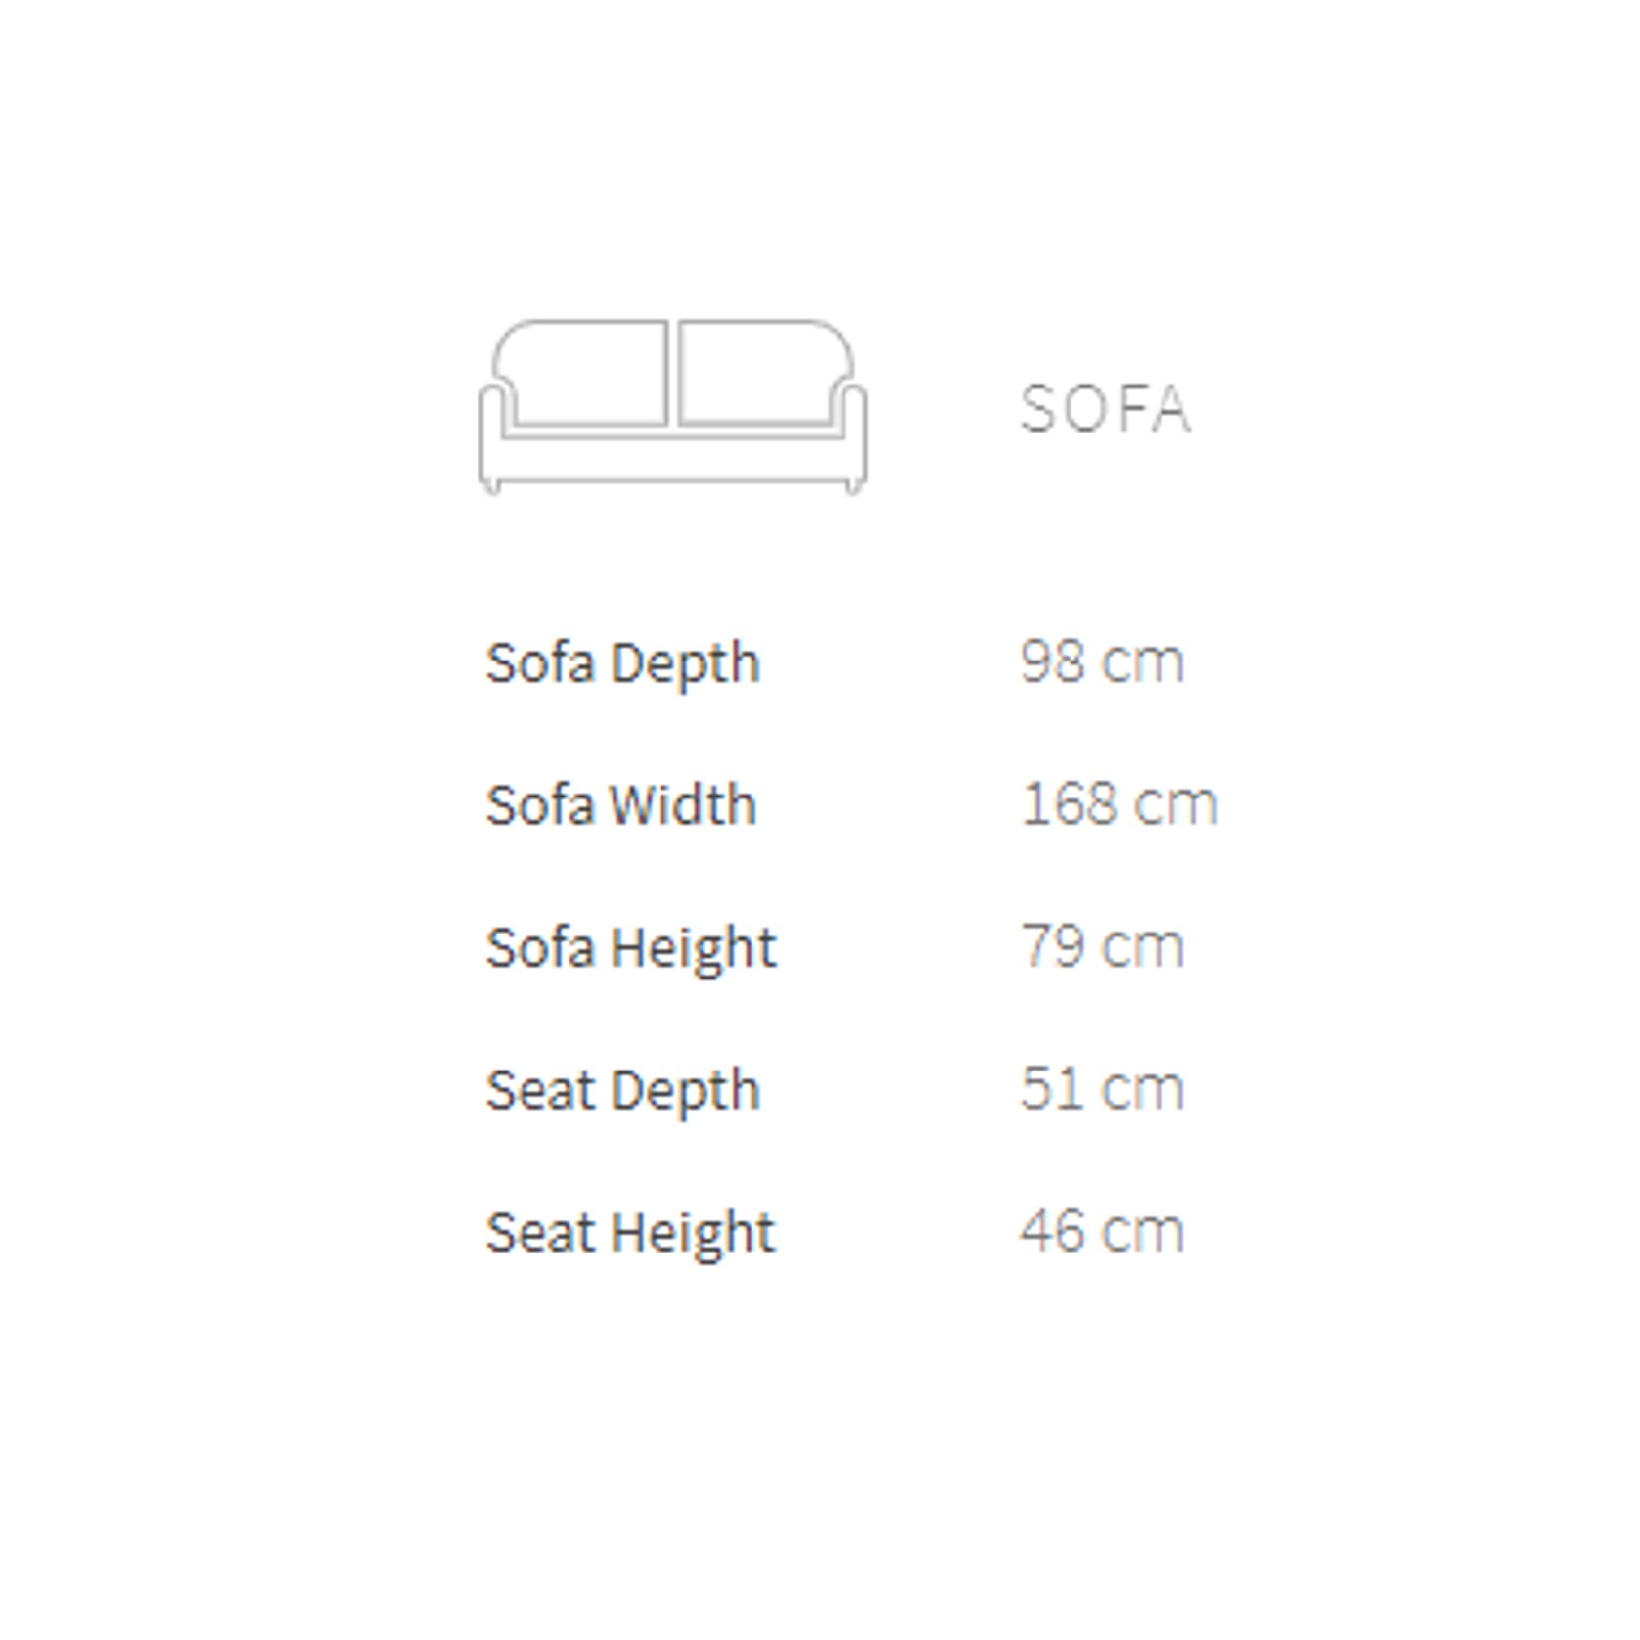Select the Seat Height label
The image size is (1640, 1640).
coord(631,1233)
